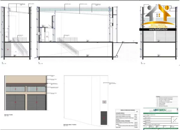Select the right garage door red marker
Image resolution: width=180 pixels, height=130 pixels.
37,102
